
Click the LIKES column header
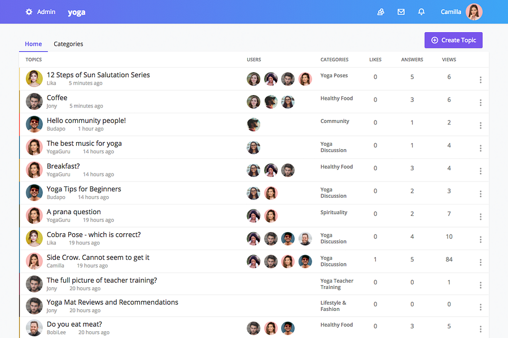pyautogui.click(x=375, y=60)
